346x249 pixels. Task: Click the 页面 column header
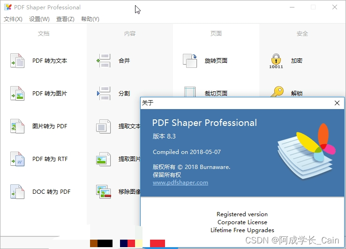[x=216, y=34]
